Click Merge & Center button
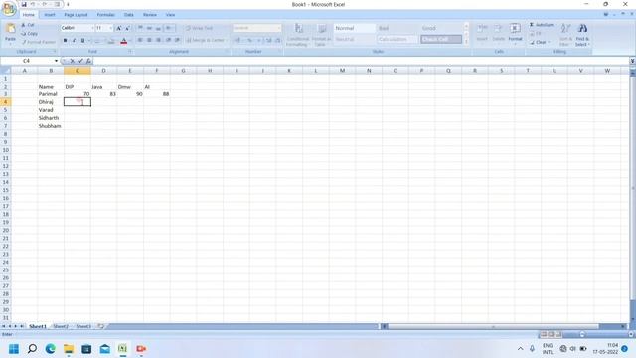 click(x=206, y=40)
